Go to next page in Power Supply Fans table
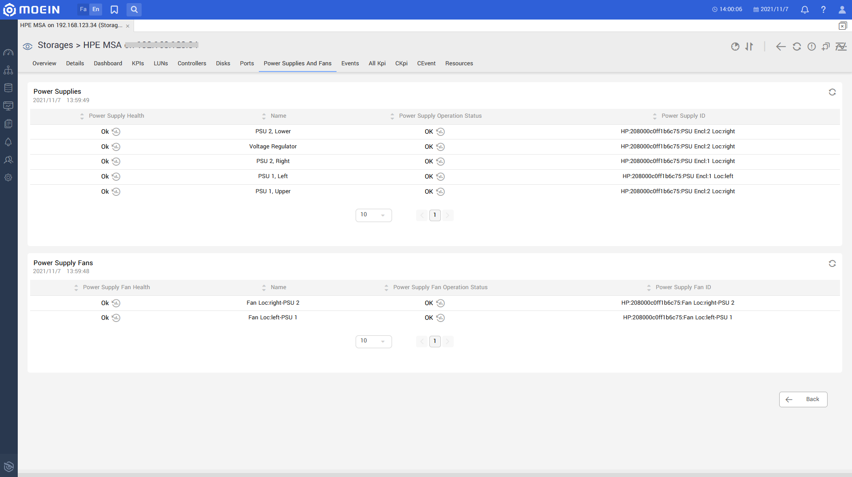This screenshot has width=852, height=477. pyautogui.click(x=448, y=341)
